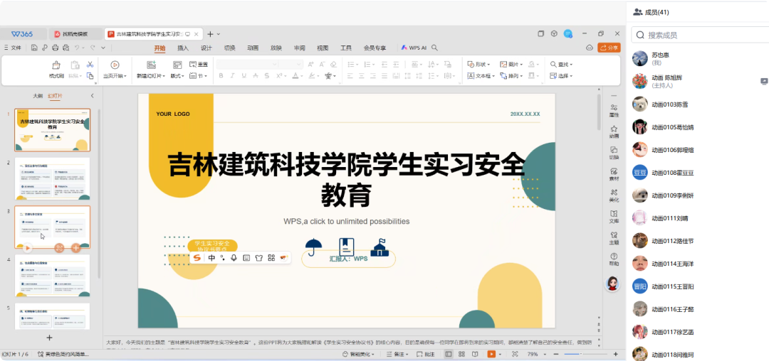The width and height of the screenshot is (769, 361).
Task: Switch to the 动画 ribbon tab
Action: [253, 48]
